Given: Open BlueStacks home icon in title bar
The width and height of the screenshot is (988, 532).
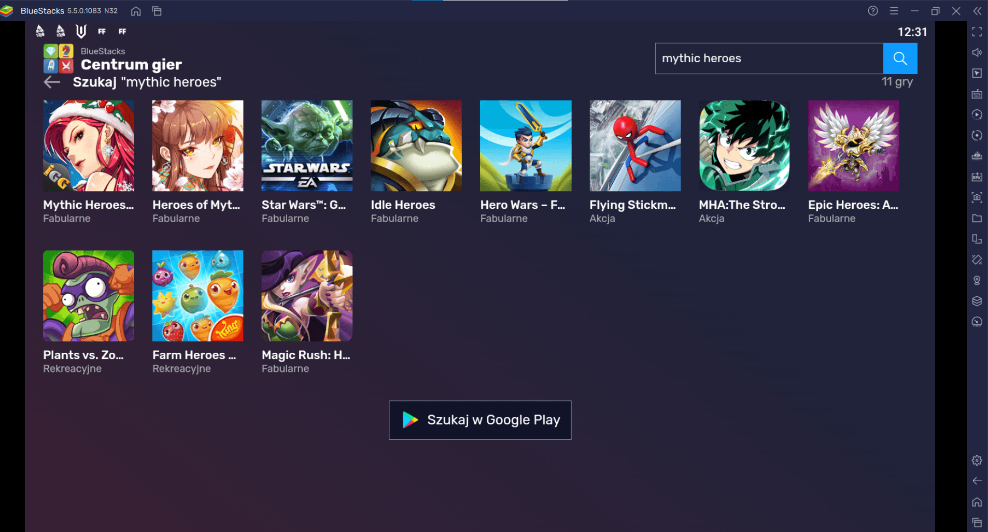Looking at the screenshot, I should tap(136, 11).
